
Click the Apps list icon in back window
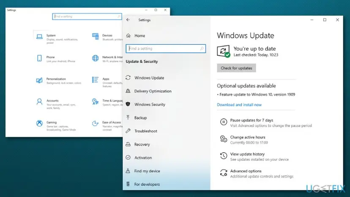click(x=95, y=80)
